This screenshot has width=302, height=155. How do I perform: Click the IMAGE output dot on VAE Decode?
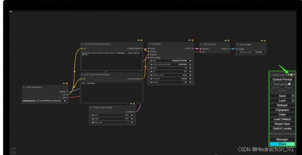click(x=229, y=49)
